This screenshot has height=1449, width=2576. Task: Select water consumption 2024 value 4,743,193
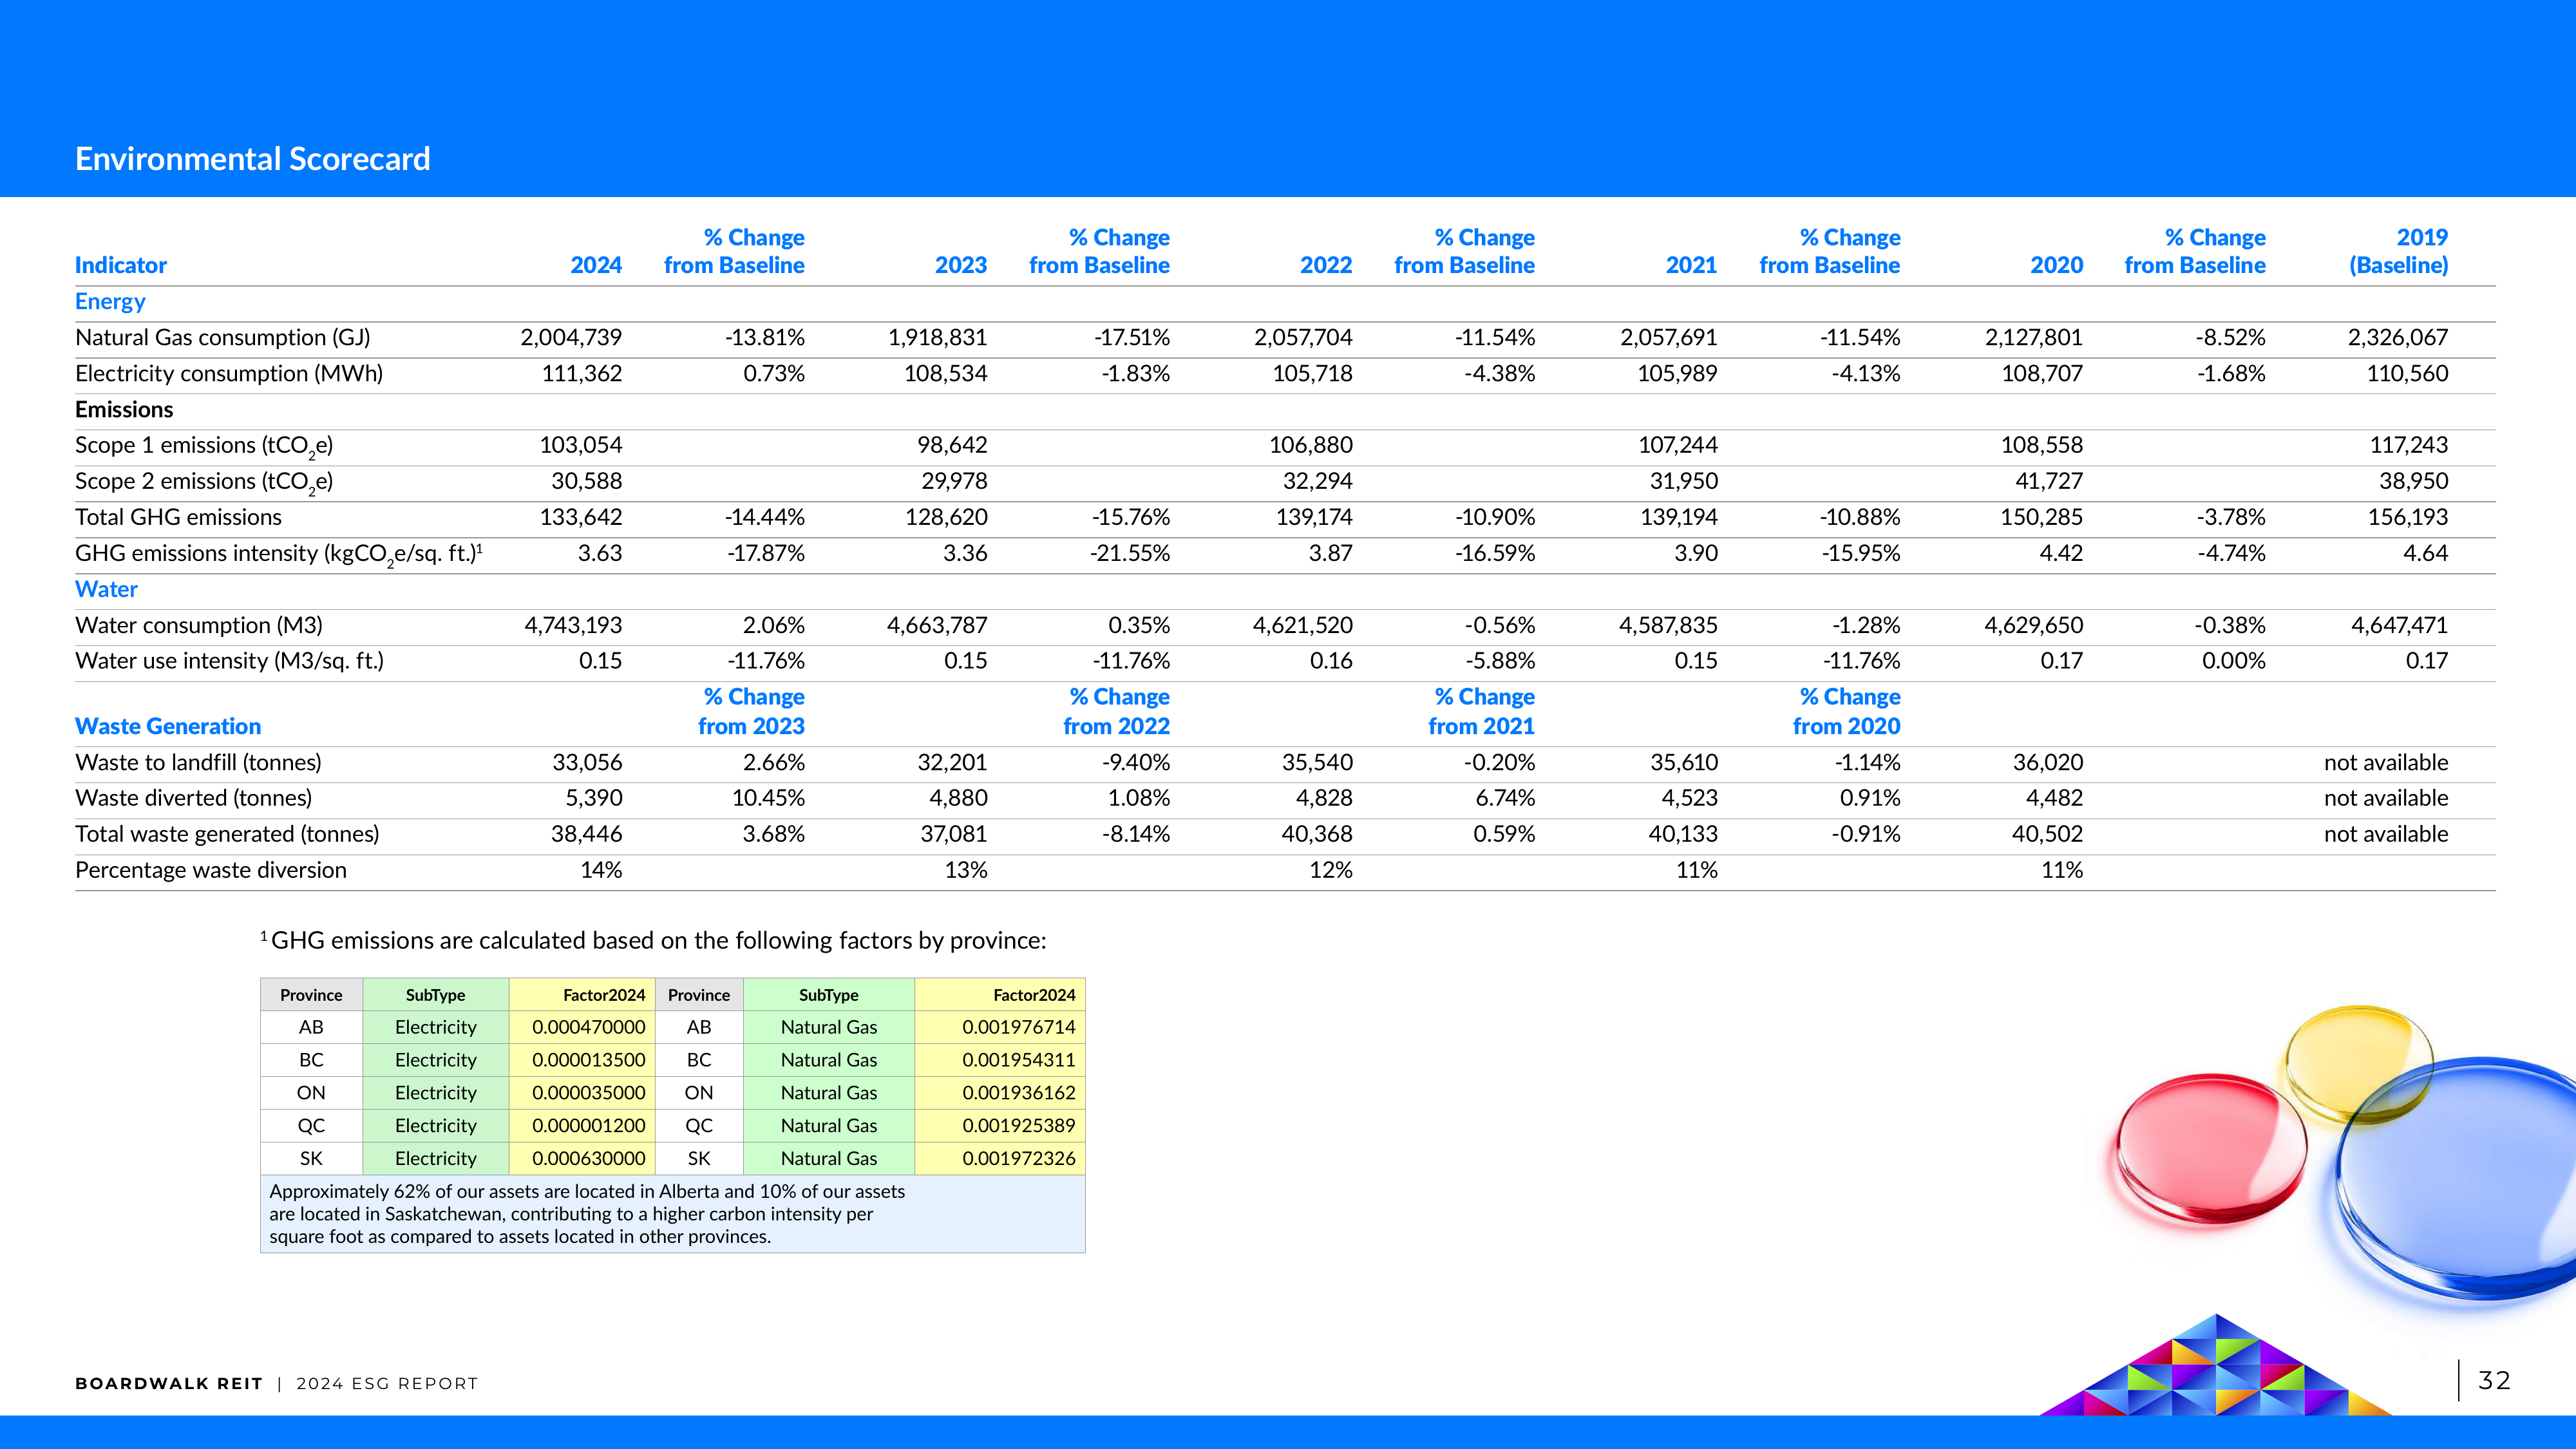coord(573,625)
